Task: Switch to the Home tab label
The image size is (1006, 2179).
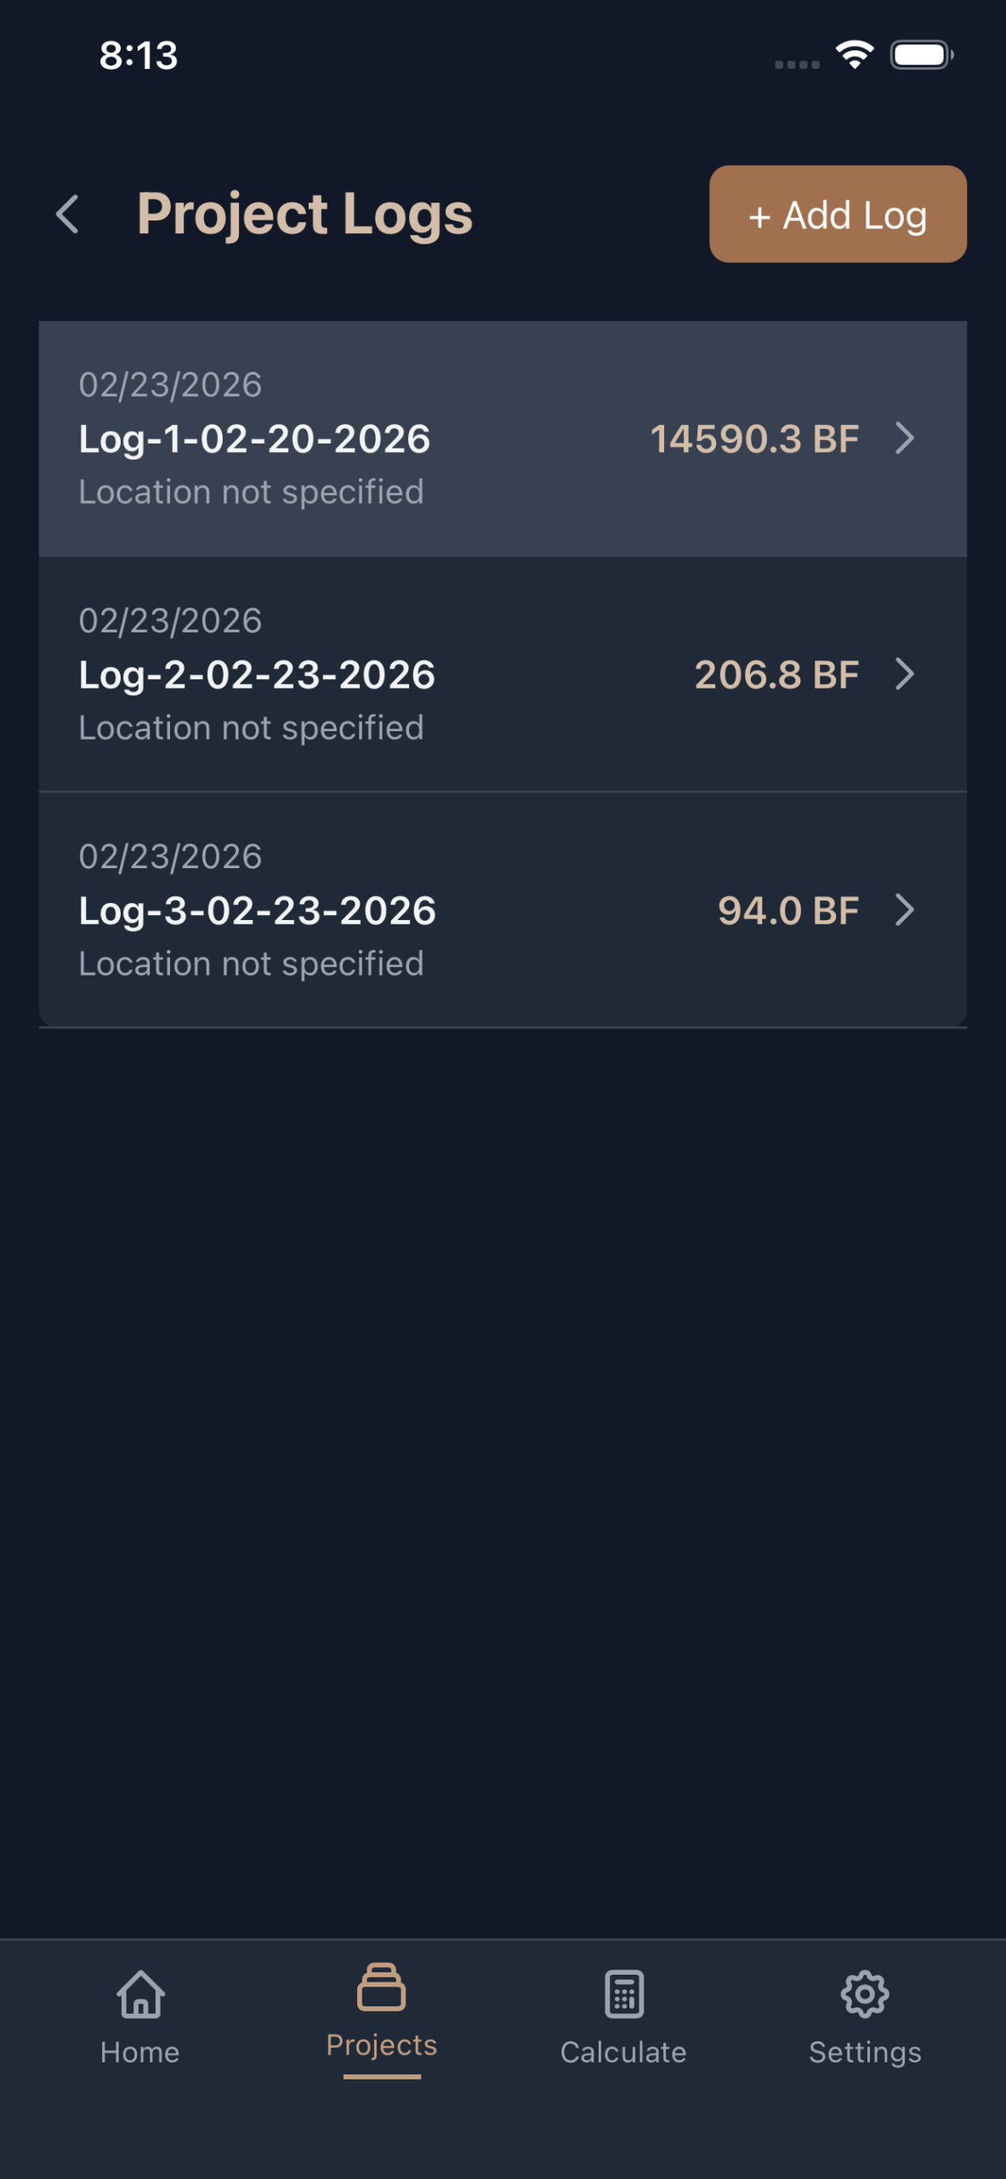Action: tap(140, 2052)
